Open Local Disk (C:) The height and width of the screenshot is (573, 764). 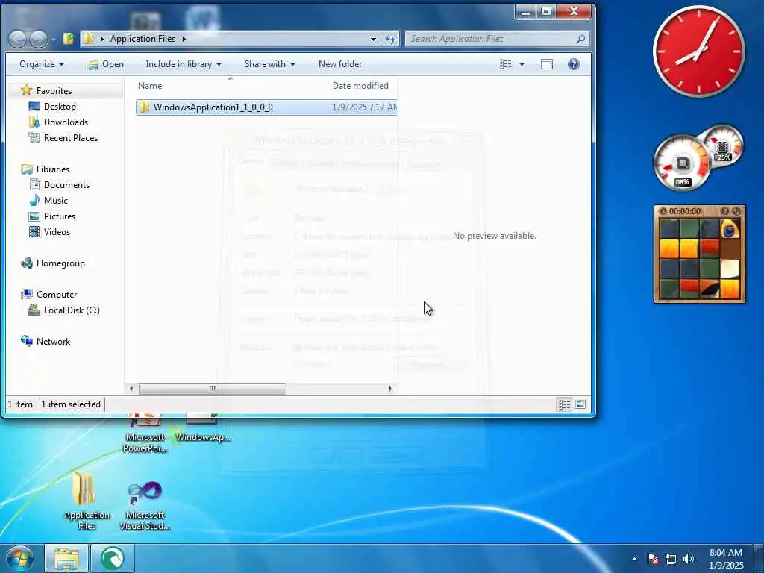click(72, 310)
